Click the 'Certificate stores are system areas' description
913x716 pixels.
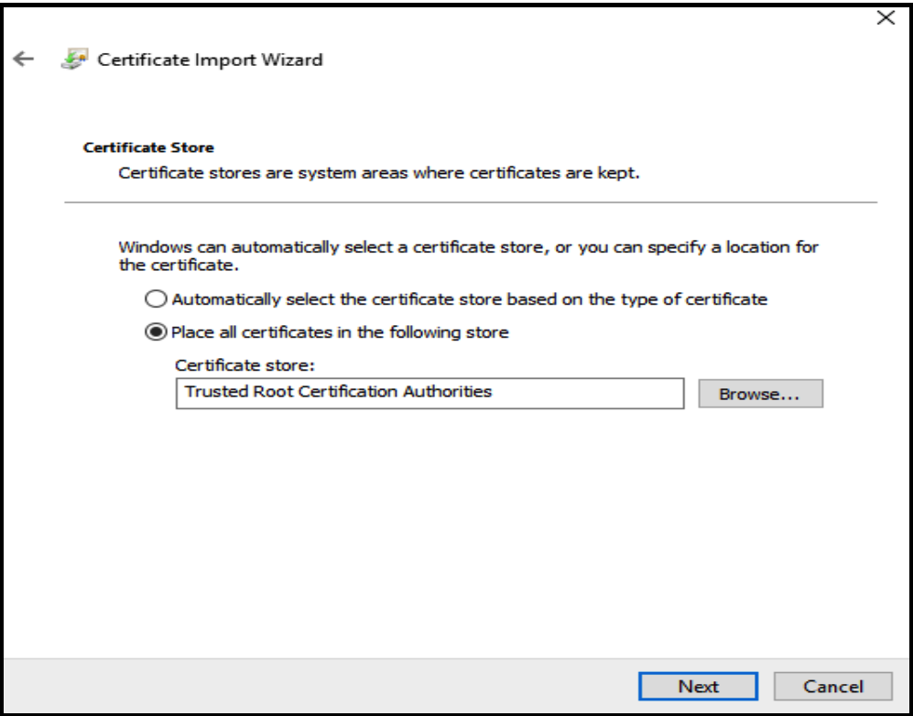click(x=378, y=173)
